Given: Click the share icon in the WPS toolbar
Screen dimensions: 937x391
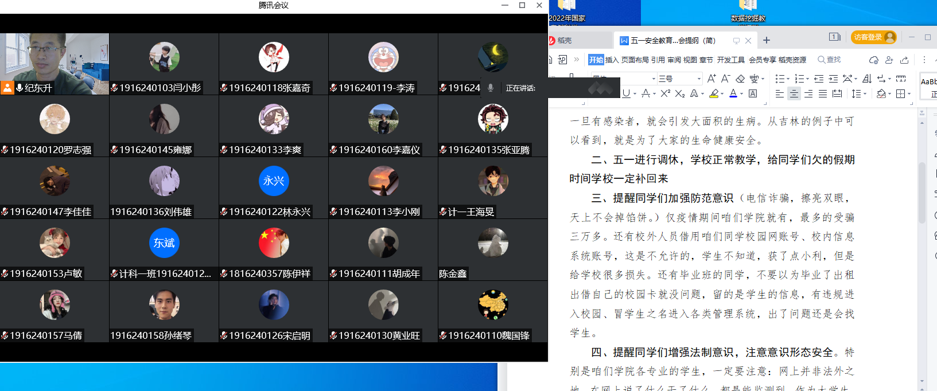Looking at the screenshot, I should click(x=904, y=60).
